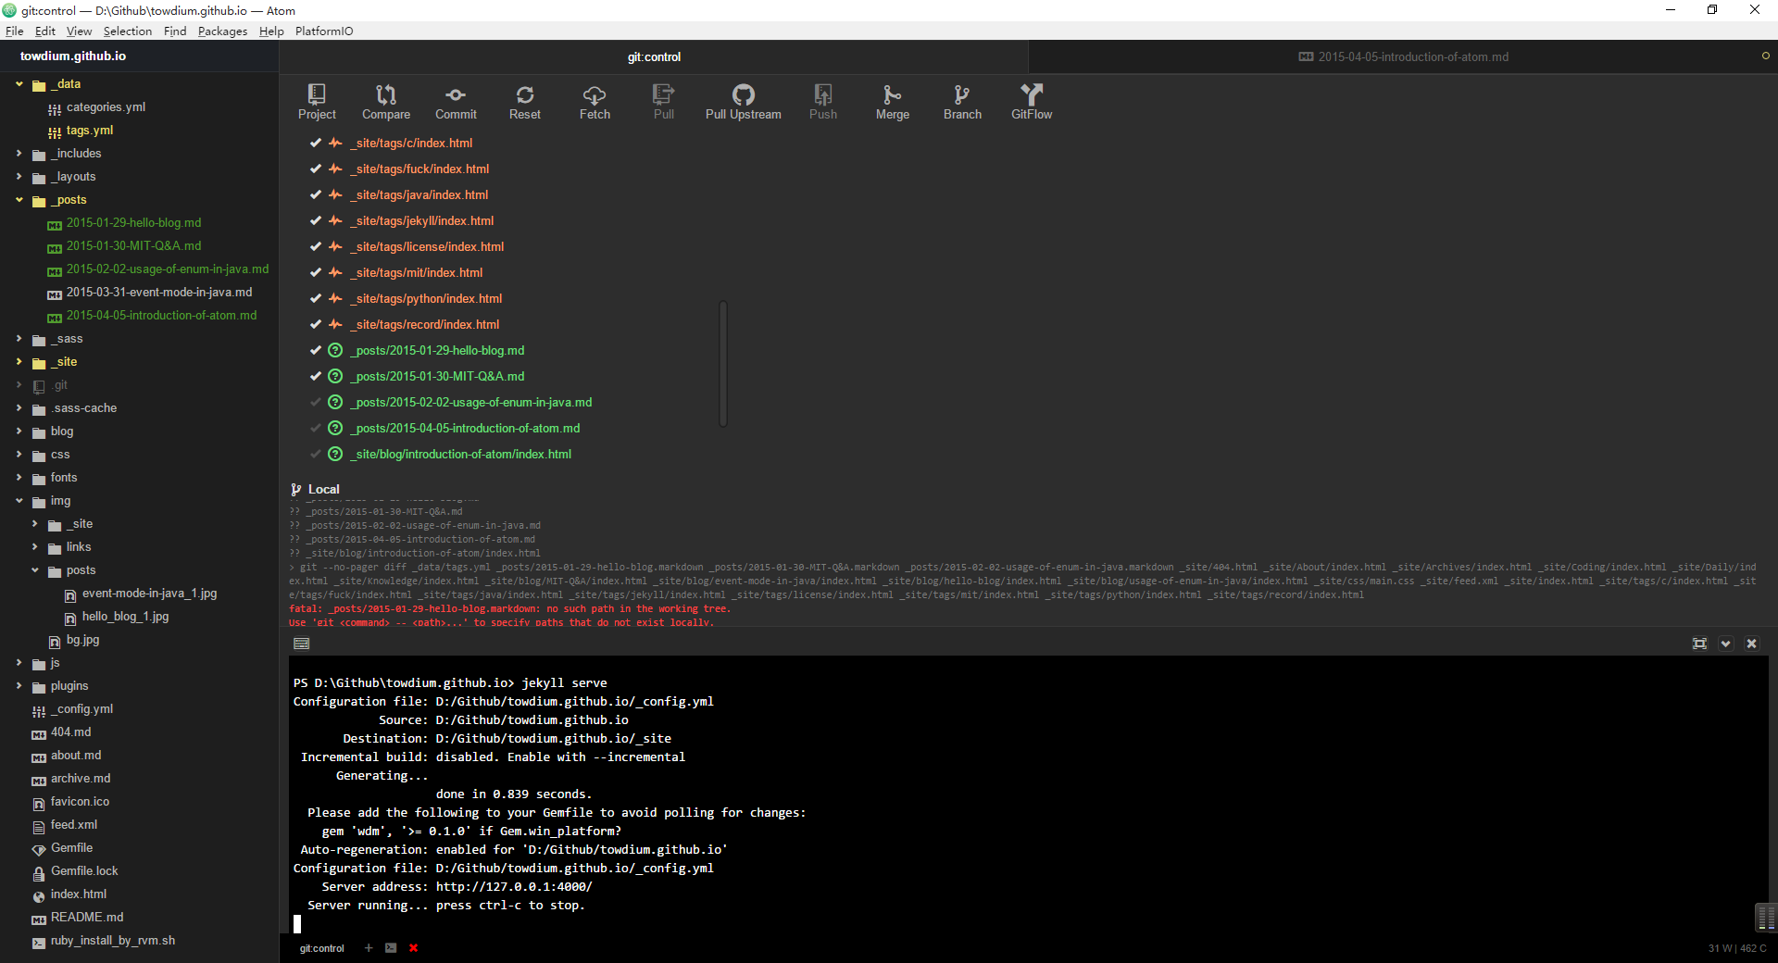Click the file list scrollbar in git:control
The width and height of the screenshot is (1778, 963).
click(723, 363)
